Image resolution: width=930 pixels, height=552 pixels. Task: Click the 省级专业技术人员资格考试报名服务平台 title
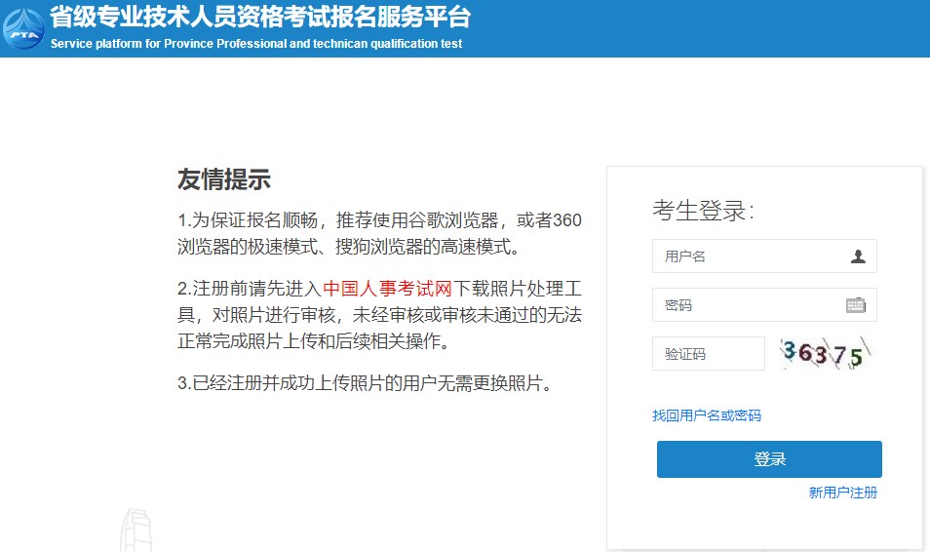pos(259,18)
